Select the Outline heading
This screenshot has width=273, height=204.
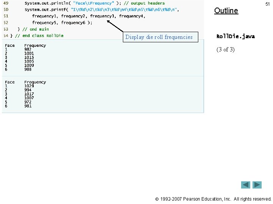pyautogui.click(x=226, y=11)
